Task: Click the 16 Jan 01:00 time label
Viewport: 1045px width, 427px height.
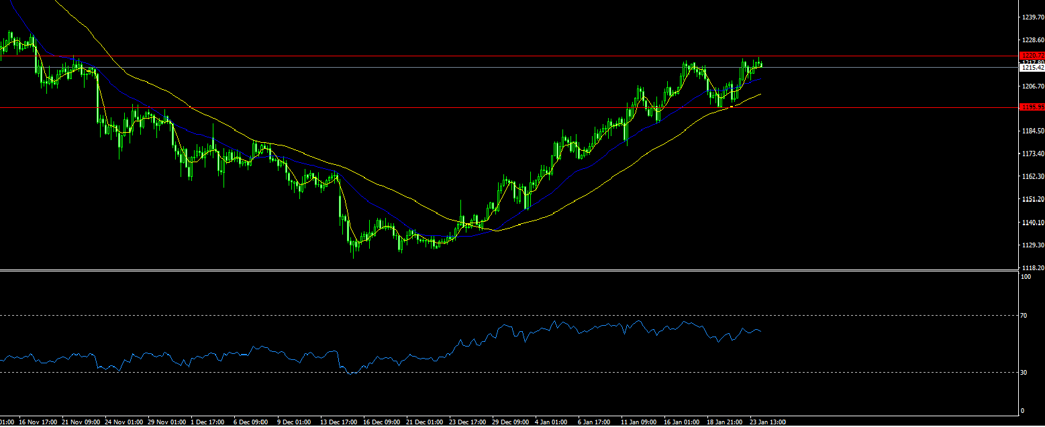Action: 683,422
